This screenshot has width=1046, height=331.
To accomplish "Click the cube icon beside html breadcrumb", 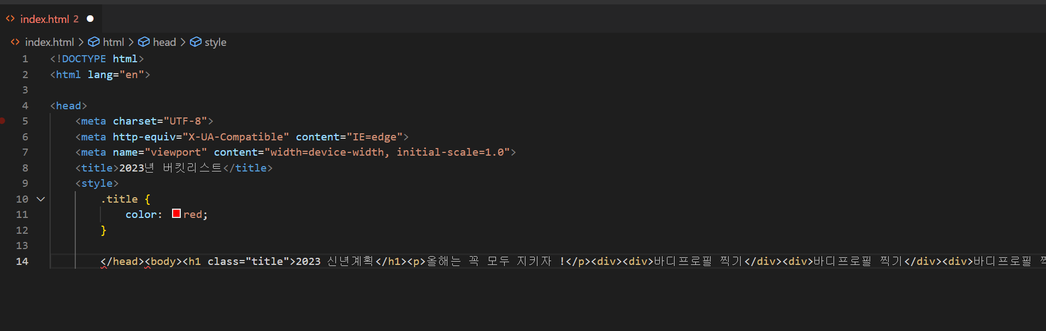I will pyautogui.click(x=94, y=42).
